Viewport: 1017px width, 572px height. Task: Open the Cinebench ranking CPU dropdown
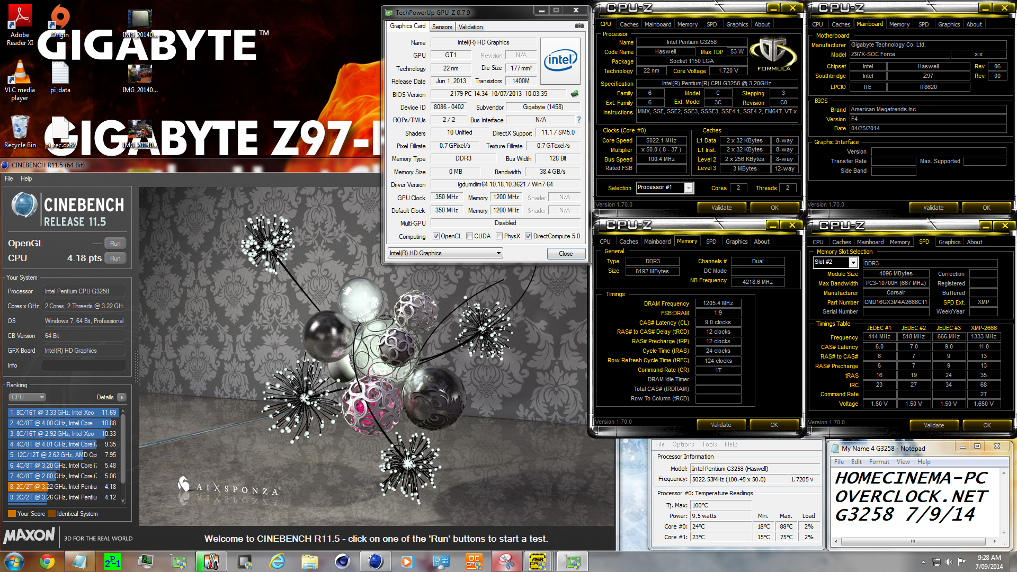click(27, 397)
